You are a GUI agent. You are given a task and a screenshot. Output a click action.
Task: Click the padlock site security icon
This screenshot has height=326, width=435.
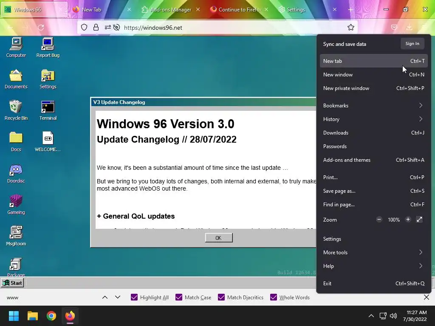(x=96, y=28)
